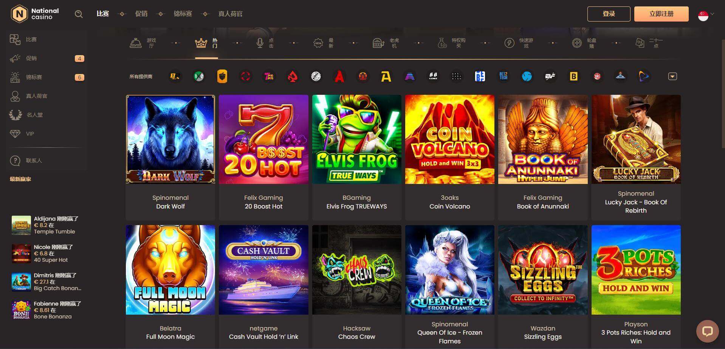Open 比赛 in the top navigation
This screenshot has width=725, height=349.
click(103, 14)
